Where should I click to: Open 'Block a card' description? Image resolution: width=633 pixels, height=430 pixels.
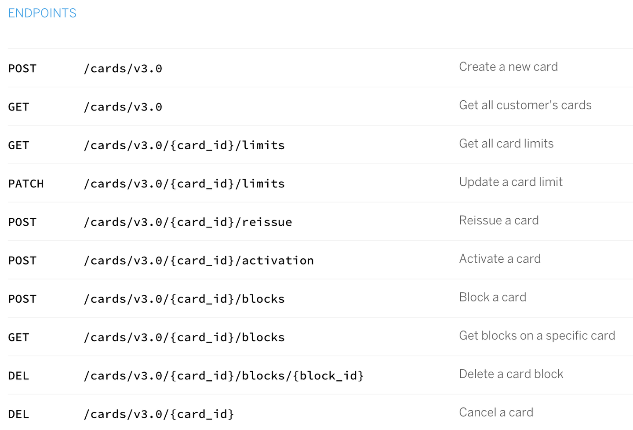pos(492,297)
